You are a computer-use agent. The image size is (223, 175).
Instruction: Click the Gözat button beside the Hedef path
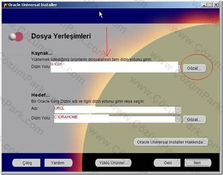(195, 120)
